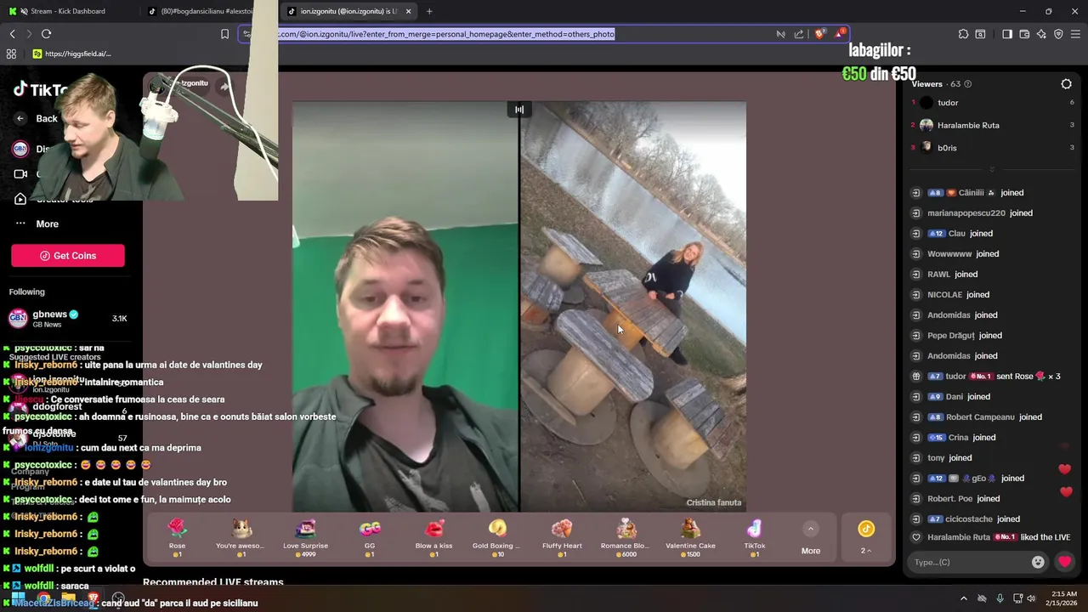This screenshot has height=612, width=1088.
Task: Open the Robert Campeanu joined entry
Action: (977, 417)
